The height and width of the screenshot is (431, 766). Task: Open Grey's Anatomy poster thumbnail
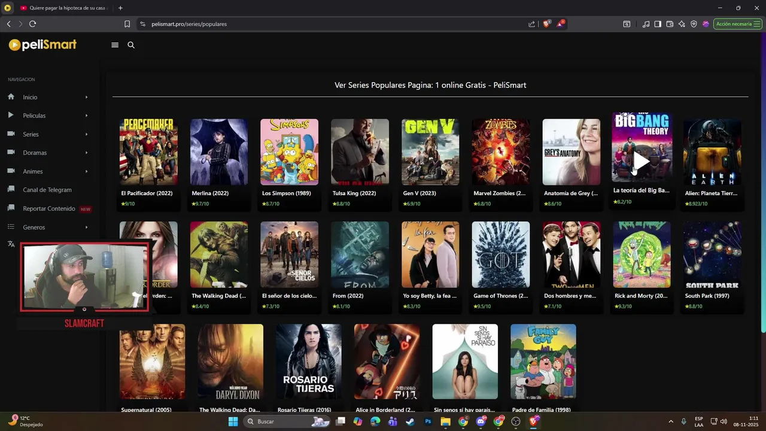pyautogui.click(x=572, y=152)
